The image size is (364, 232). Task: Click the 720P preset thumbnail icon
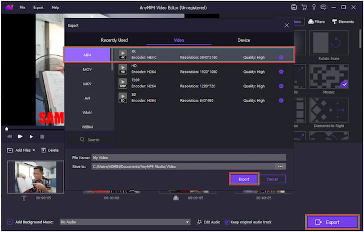[123, 83]
